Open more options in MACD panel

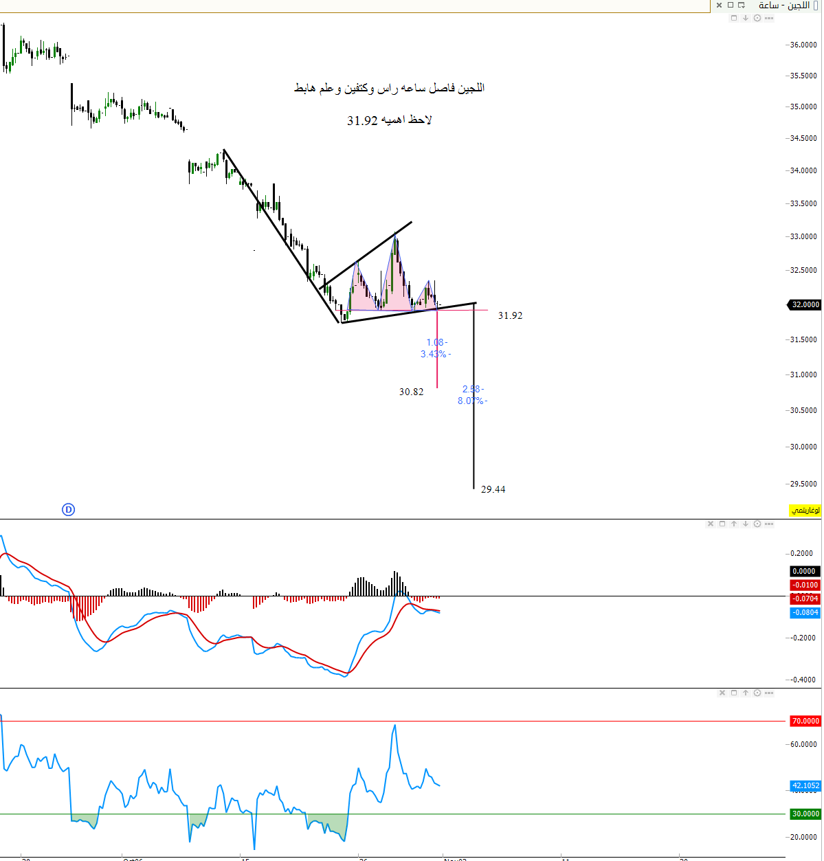769,524
